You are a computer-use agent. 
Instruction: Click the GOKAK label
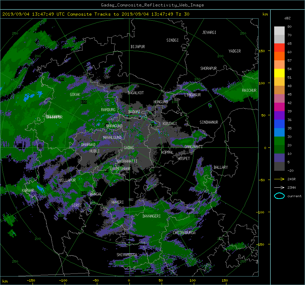click(x=75, y=95)
